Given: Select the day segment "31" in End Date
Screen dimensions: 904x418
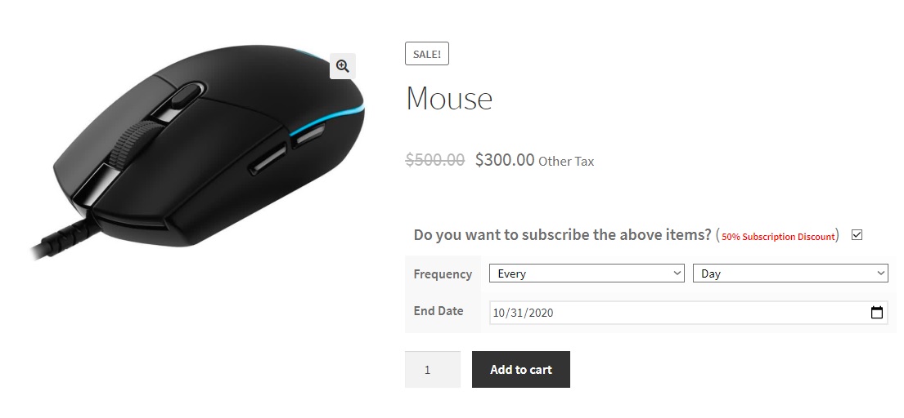Looking at the screenshot, I should click(517, 313).
